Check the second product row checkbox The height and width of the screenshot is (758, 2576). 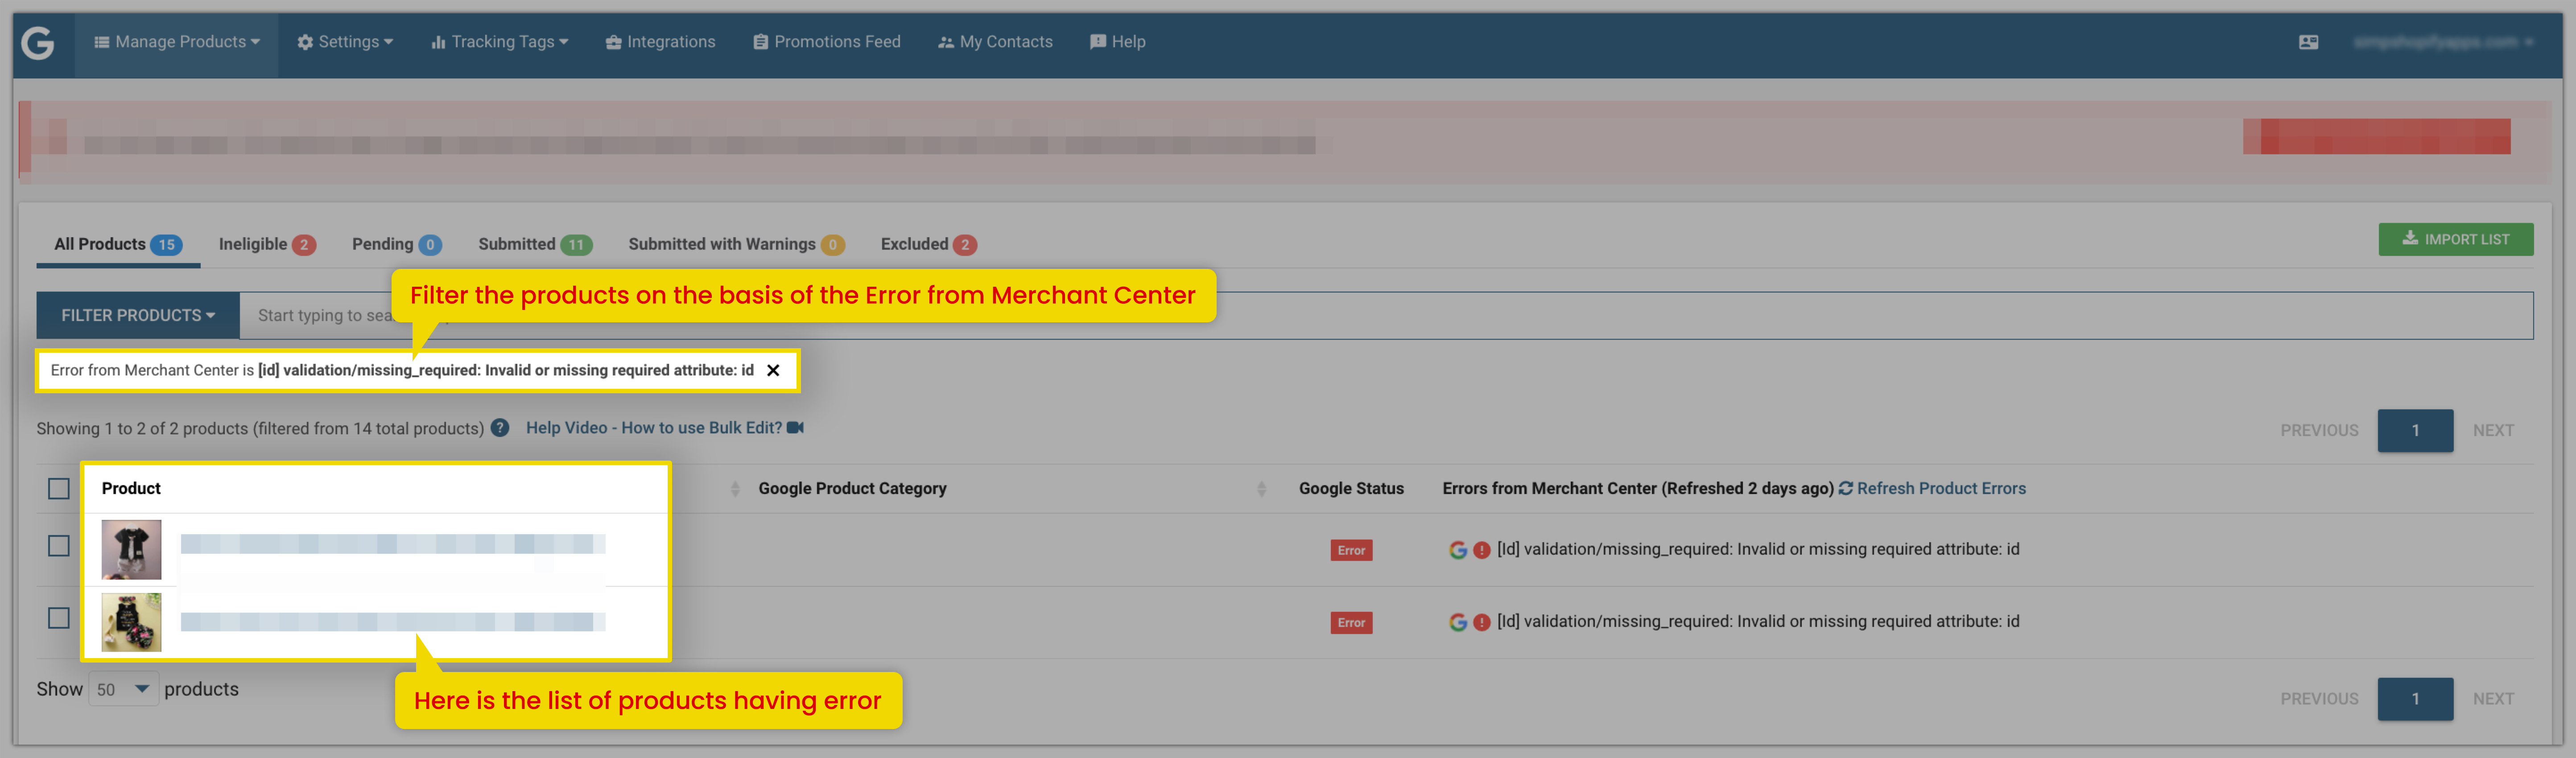pyautogui.click(x=59, y=618)
